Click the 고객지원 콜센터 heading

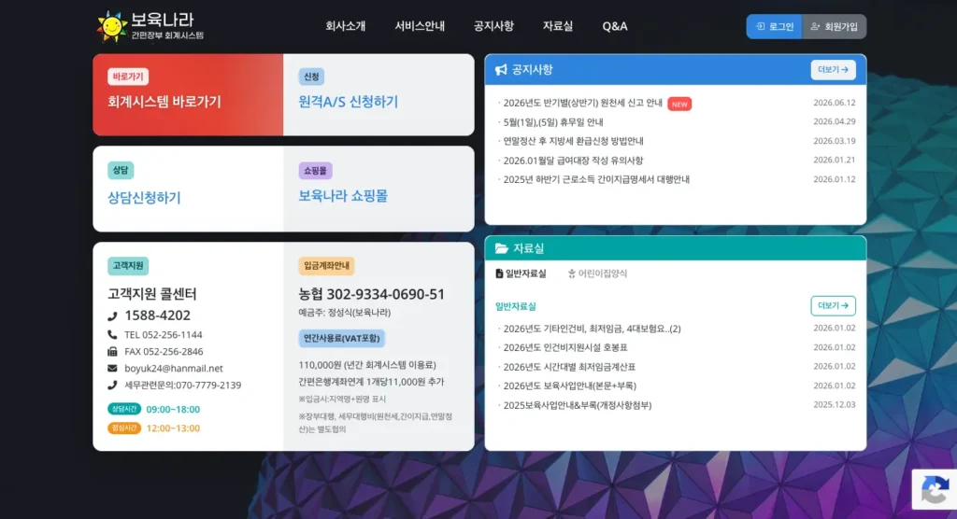(x=152, y=294)
